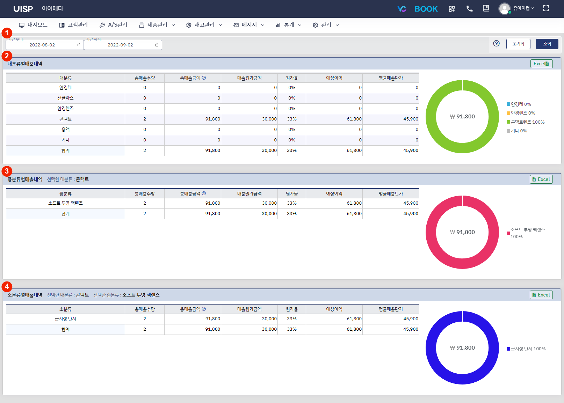This screenshot has height=403, width=564.
Task: Click the 근시성 난시 100% legend swatch
Action: [x=508, y=349]
